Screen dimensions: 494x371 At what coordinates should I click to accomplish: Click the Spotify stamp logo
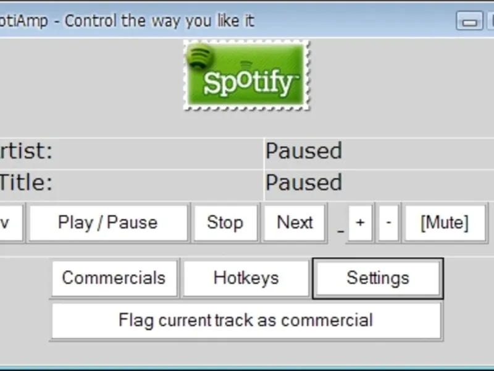(246, 75)
